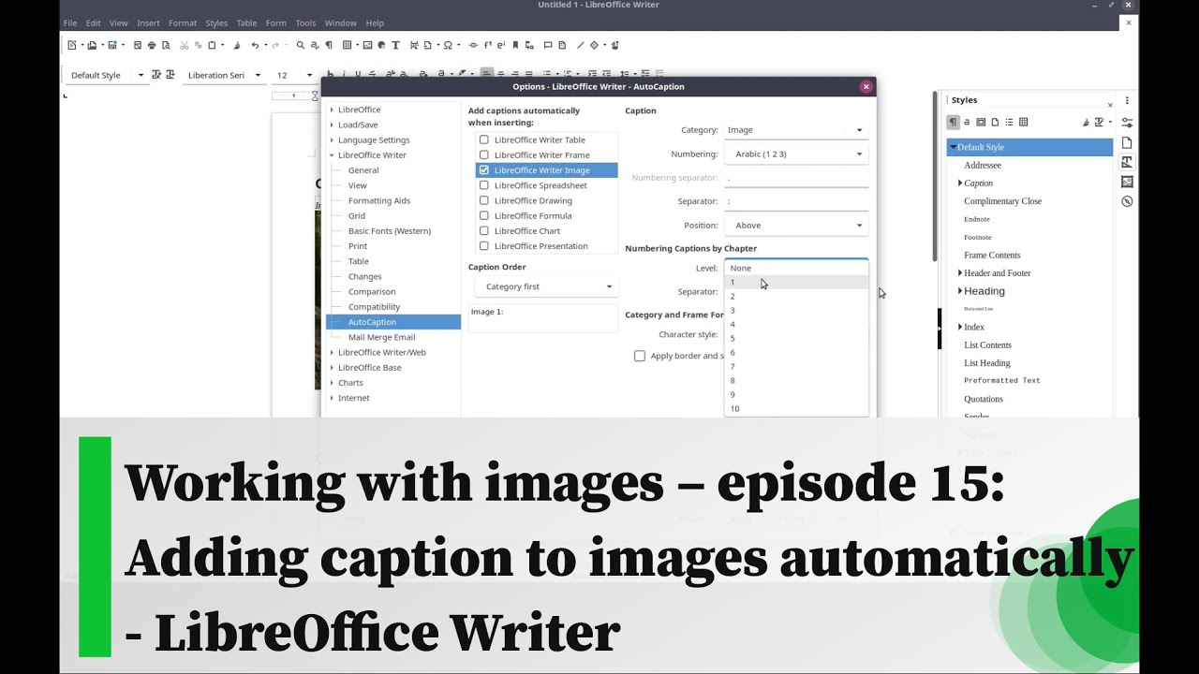The height and width of the screenshot is (674, 1199).
Task: Collapse the LibreOffice Writer tree node
Action: (332, 155)
